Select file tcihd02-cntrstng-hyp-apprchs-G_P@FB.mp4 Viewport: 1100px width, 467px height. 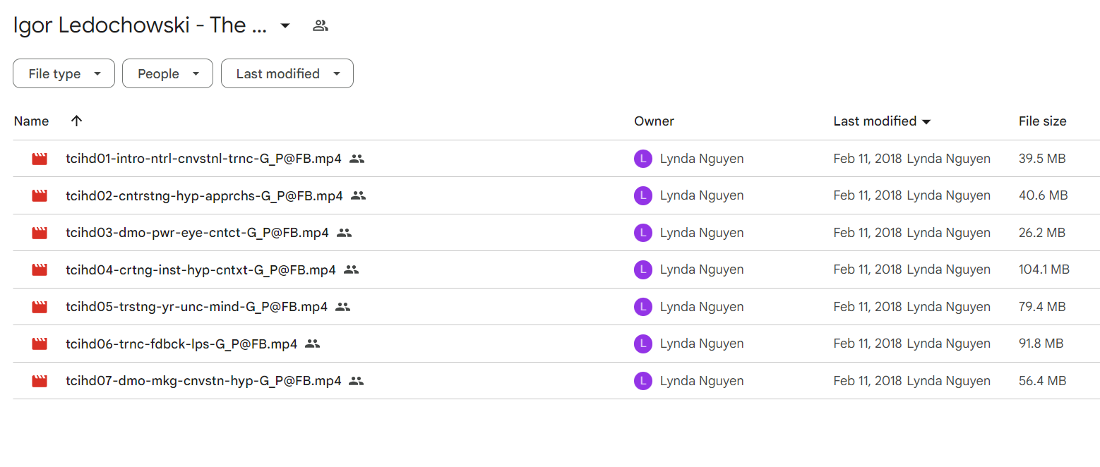pos(204,195)
